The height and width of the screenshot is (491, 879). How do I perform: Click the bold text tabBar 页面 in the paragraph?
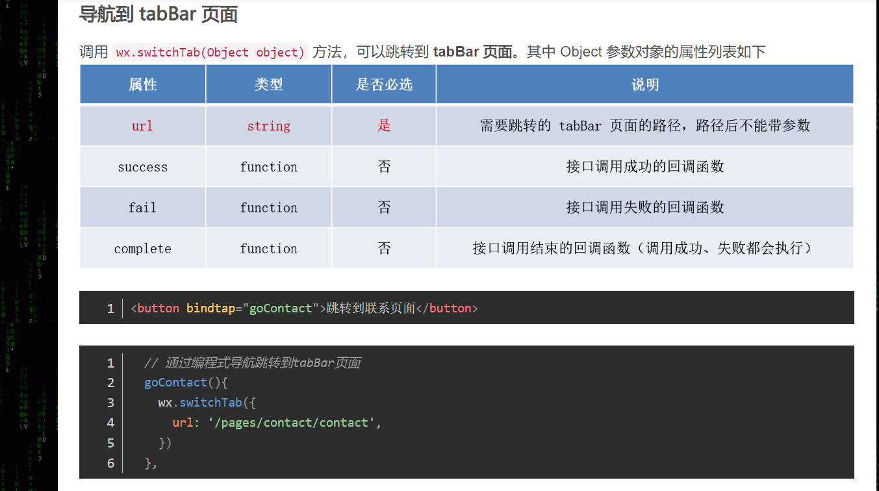click(x=473, y=52)
